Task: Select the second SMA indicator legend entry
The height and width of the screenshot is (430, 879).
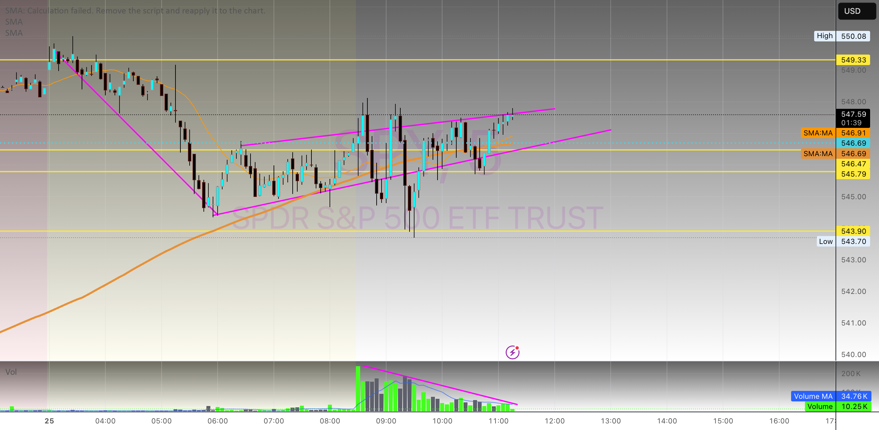Action: (13, 22)
